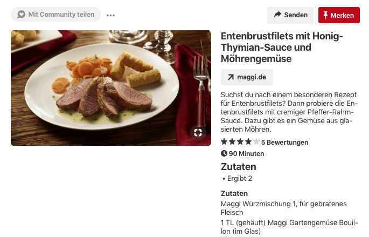
Task: Click the share arrow icon in Senden
Action: pyautogui.click(x=277, y=15)
